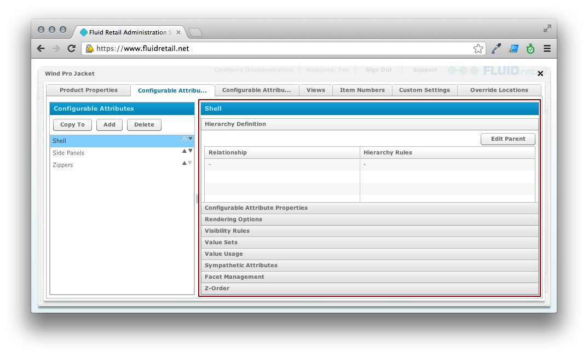Bookmark the page via the star icon
Image resolution: width=588 pixels, height=356 pixels.
479,48
